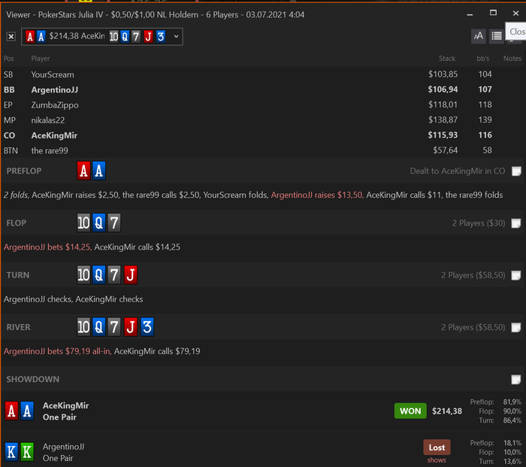Image resolution: width=526 pixels, height=467 pixels.
Task: Click the blue King card of ArgentinoJJ
Action: pos(12,451)
